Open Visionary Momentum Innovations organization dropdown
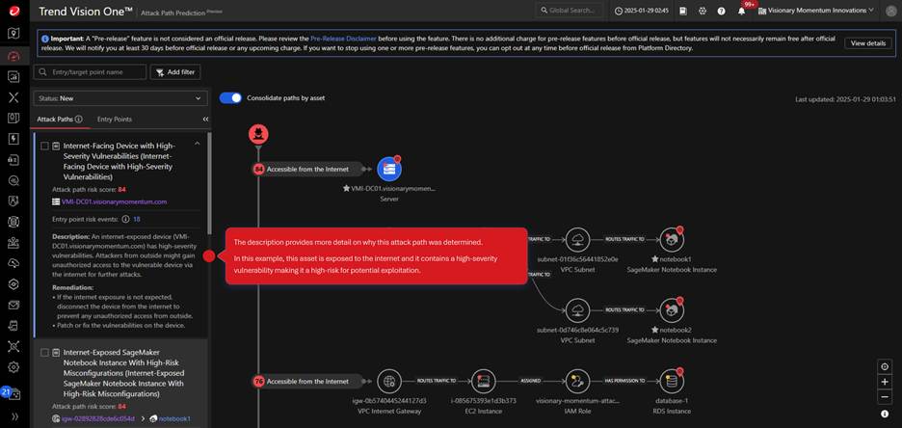The width and height of the screenshot is (902, 428). pos(816,11)
